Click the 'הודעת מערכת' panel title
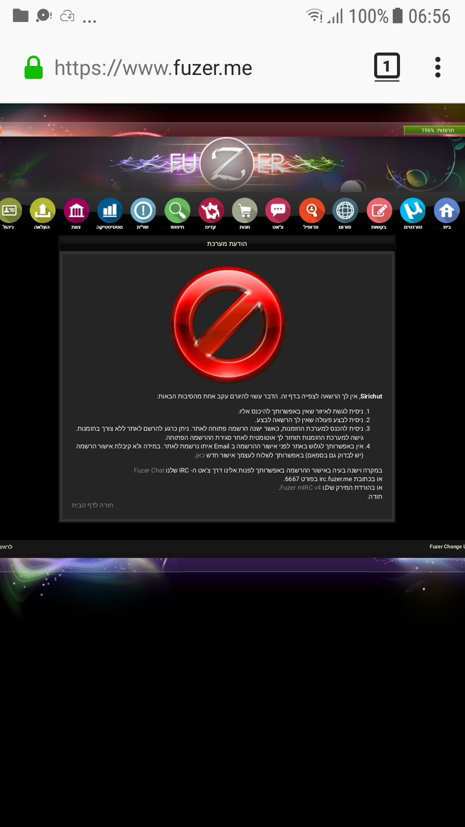 point(227,244)
